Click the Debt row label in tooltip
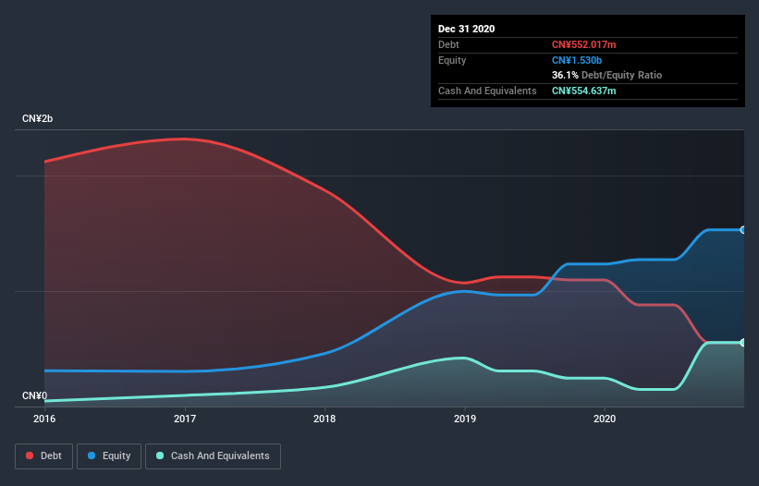This screenshot has height=486, width=759. click(448, 44)
